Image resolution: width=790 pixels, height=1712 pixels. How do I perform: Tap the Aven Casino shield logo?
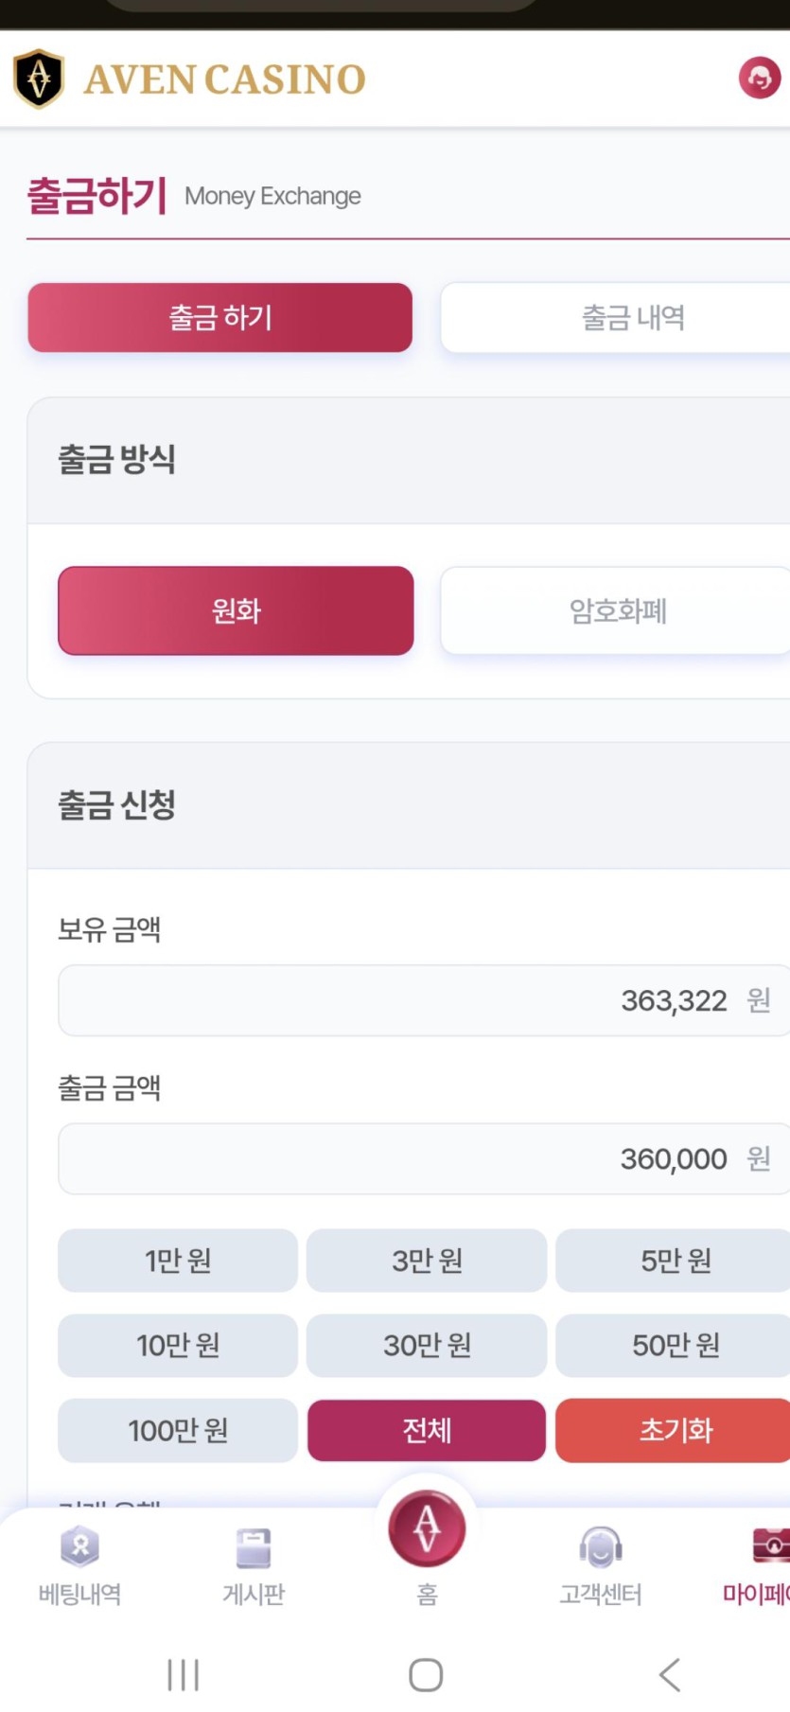[39, 79]
